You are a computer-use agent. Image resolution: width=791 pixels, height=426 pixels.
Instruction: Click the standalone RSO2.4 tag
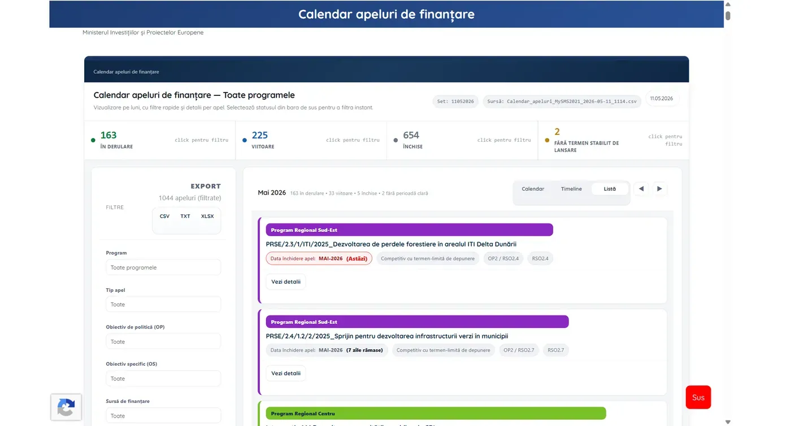(541, 258)
